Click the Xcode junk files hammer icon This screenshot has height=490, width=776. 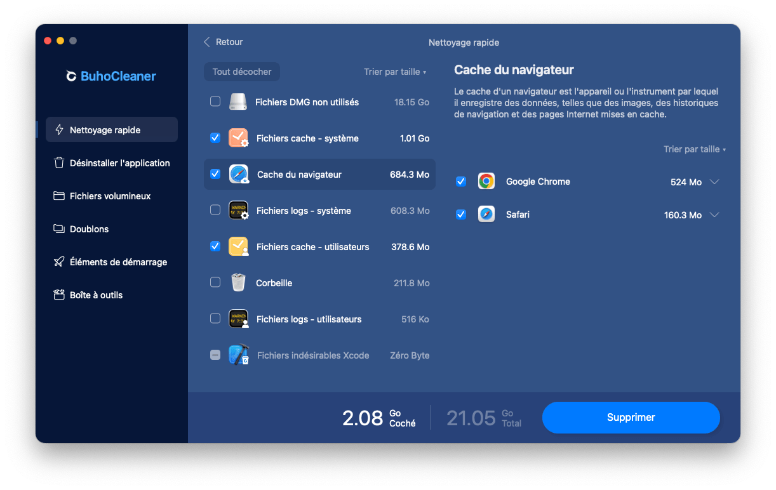(238, 355)
